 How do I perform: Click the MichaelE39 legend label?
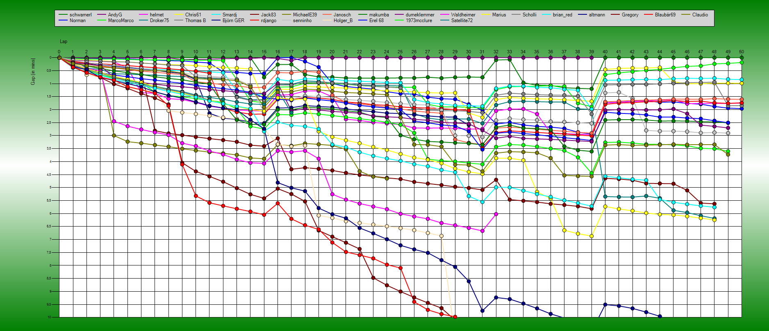coord(305,15)
